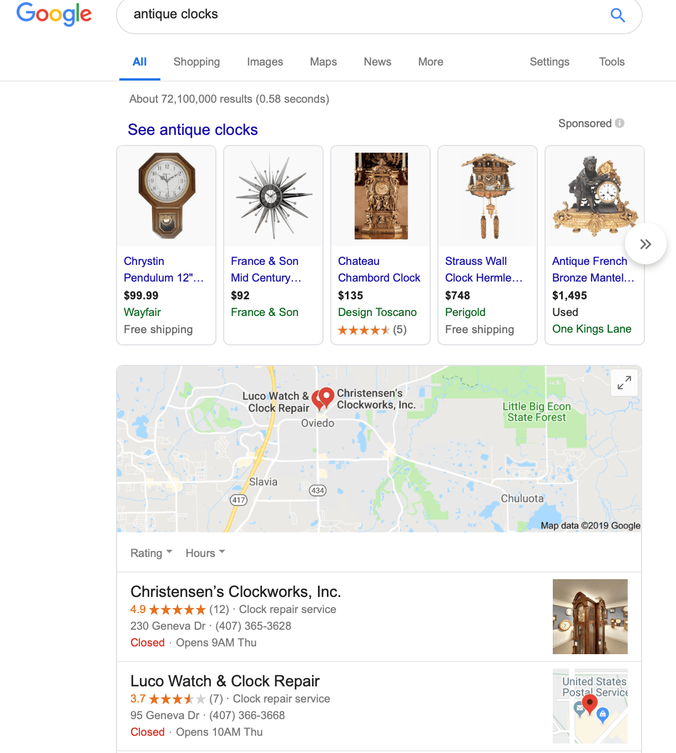
Task: Click the Highway 417 shield on the map
Action: coord(239,500)
